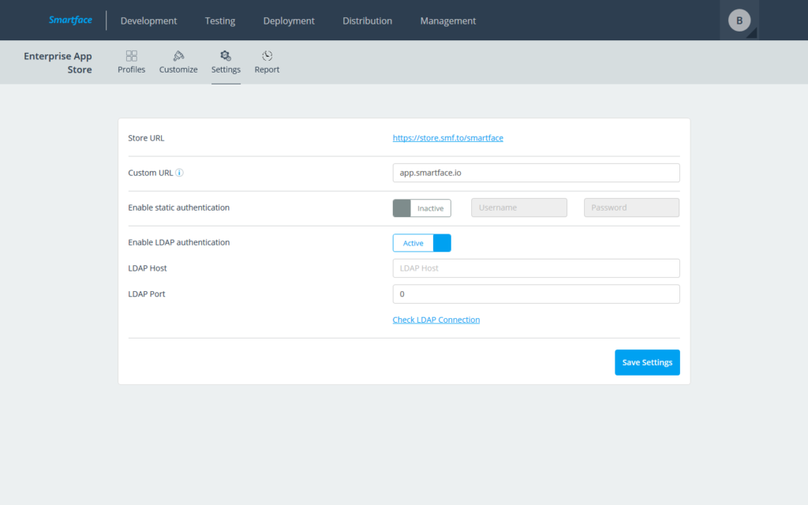The image size is (808, 505).
Task: Expand the account dropdown arrow
Action: pyautogui.click(x=754, y=32)
